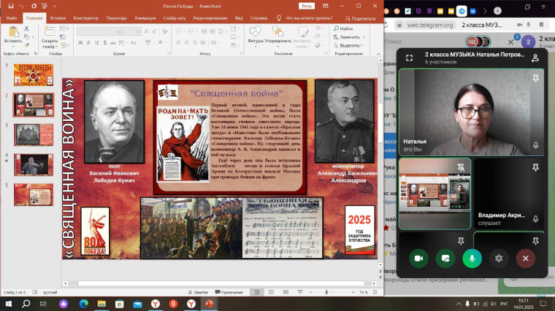Screen dimensions: 555x311
Task: Click the 'Что вы хотите сделать?' search field
Action: tap(309, 18)
